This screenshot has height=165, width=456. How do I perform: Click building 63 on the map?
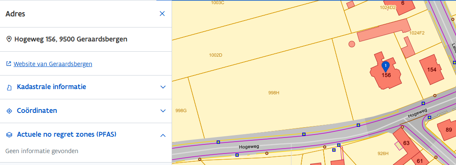406,142
